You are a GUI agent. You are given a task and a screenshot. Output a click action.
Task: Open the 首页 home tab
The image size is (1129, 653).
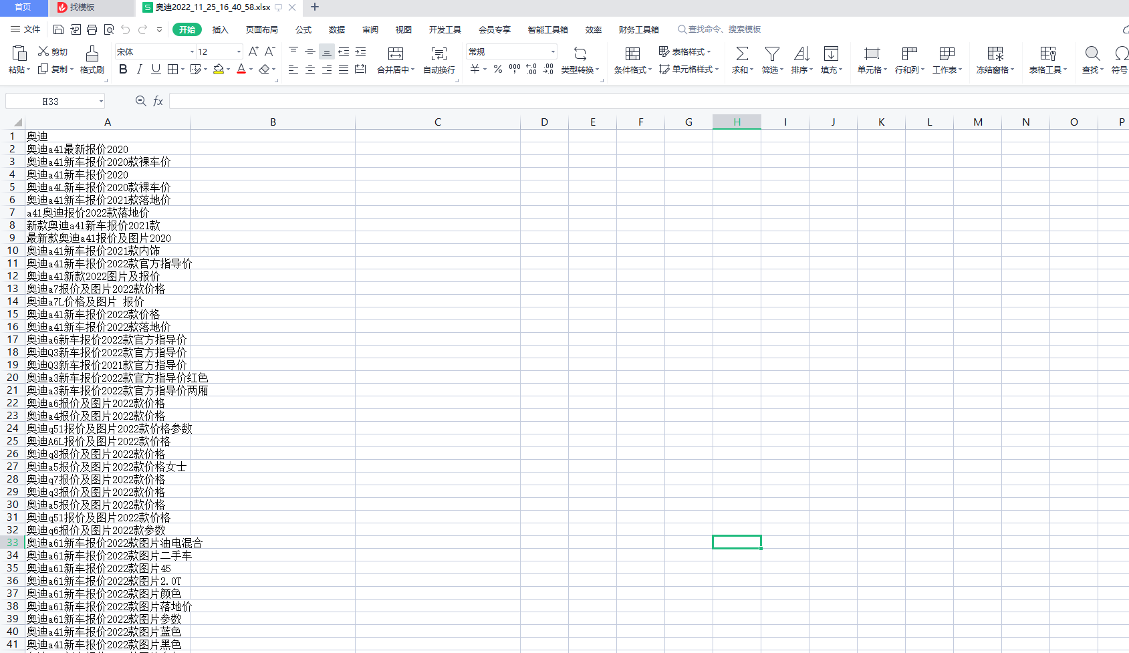tap(23, 7)
